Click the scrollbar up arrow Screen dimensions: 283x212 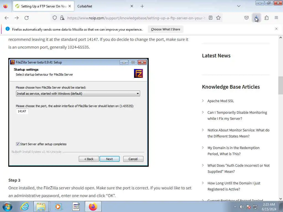[281, 38]
